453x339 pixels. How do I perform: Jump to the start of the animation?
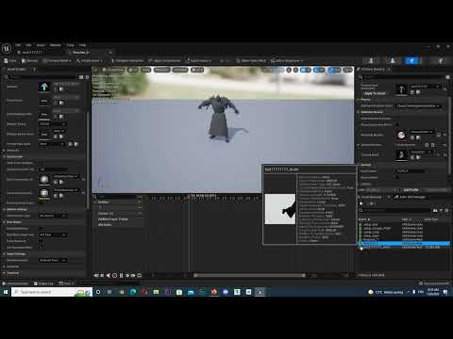tap(96, 276)
